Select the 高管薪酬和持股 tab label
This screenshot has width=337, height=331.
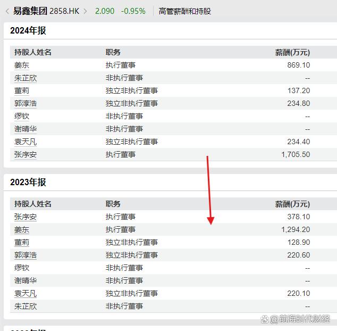pos(184,11)
